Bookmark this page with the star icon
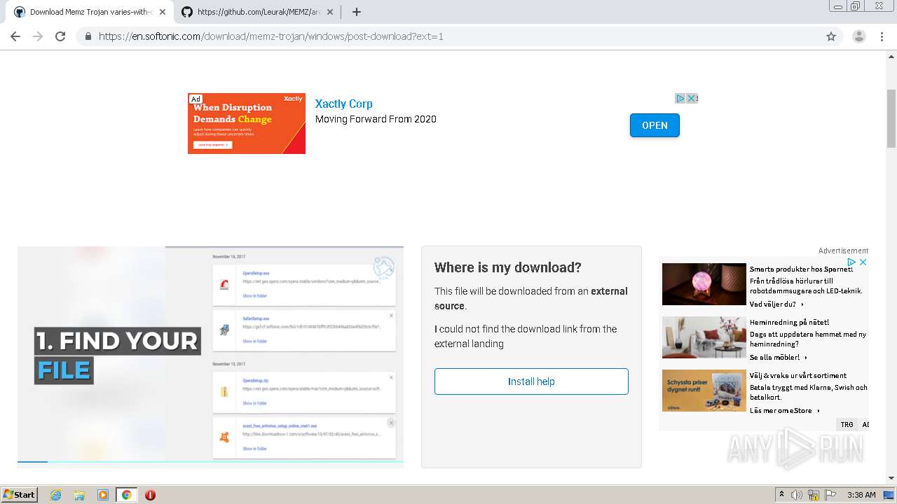 click(831, 36)
